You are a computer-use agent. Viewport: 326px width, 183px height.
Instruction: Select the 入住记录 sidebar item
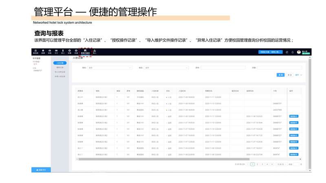[60, 63]
